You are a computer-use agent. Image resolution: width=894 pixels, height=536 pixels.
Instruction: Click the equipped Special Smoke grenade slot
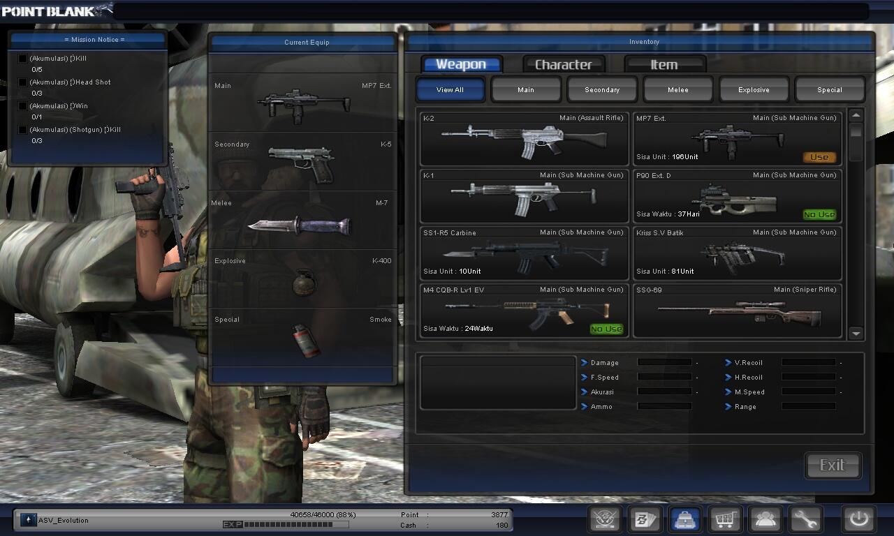(x=303, y=338)
